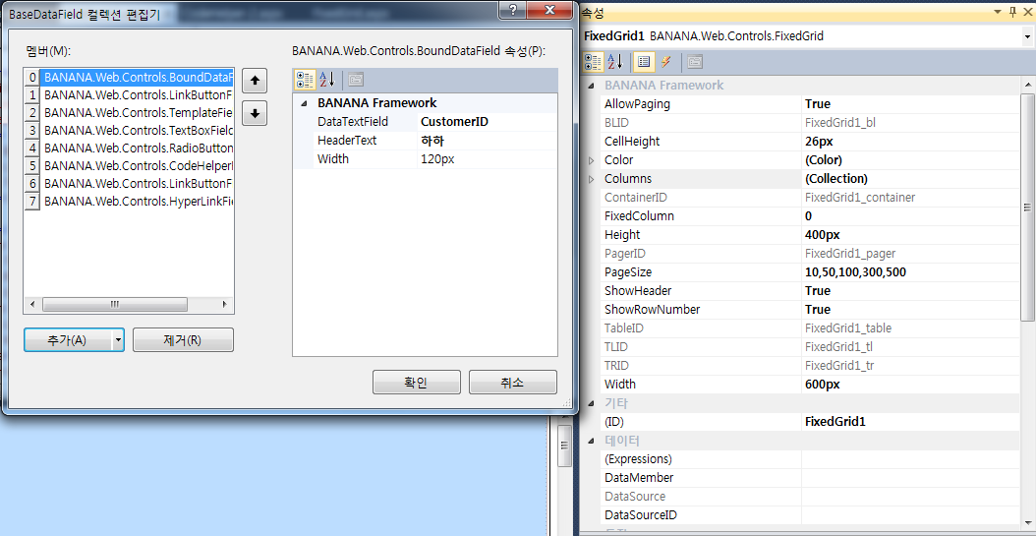The width and height of the screenshot is (1036, 536).
Task: Select the BLID property row
Action: (x=810, y=122)
